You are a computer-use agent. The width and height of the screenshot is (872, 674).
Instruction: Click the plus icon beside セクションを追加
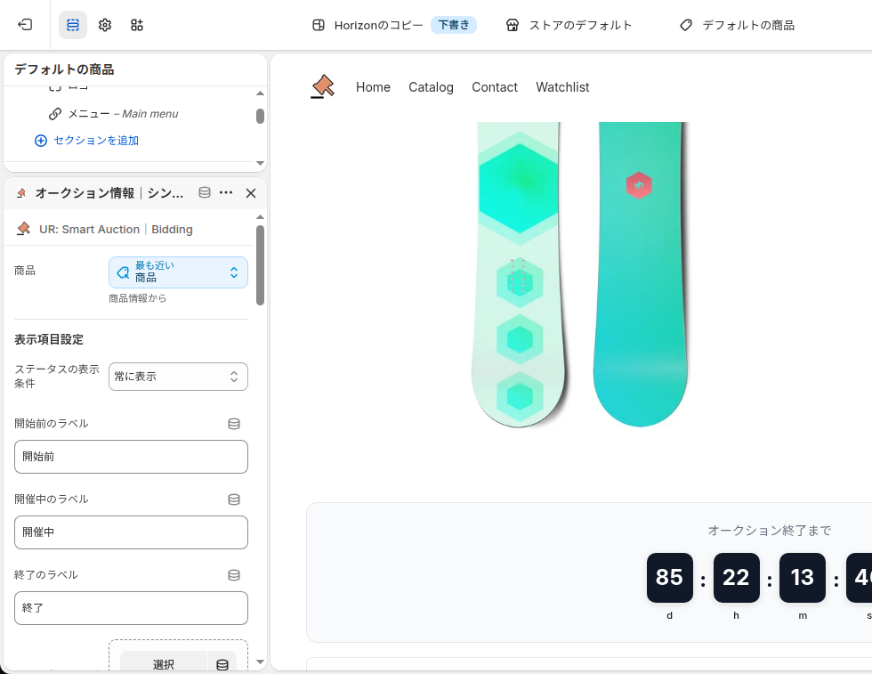click(x=41, y=141)
